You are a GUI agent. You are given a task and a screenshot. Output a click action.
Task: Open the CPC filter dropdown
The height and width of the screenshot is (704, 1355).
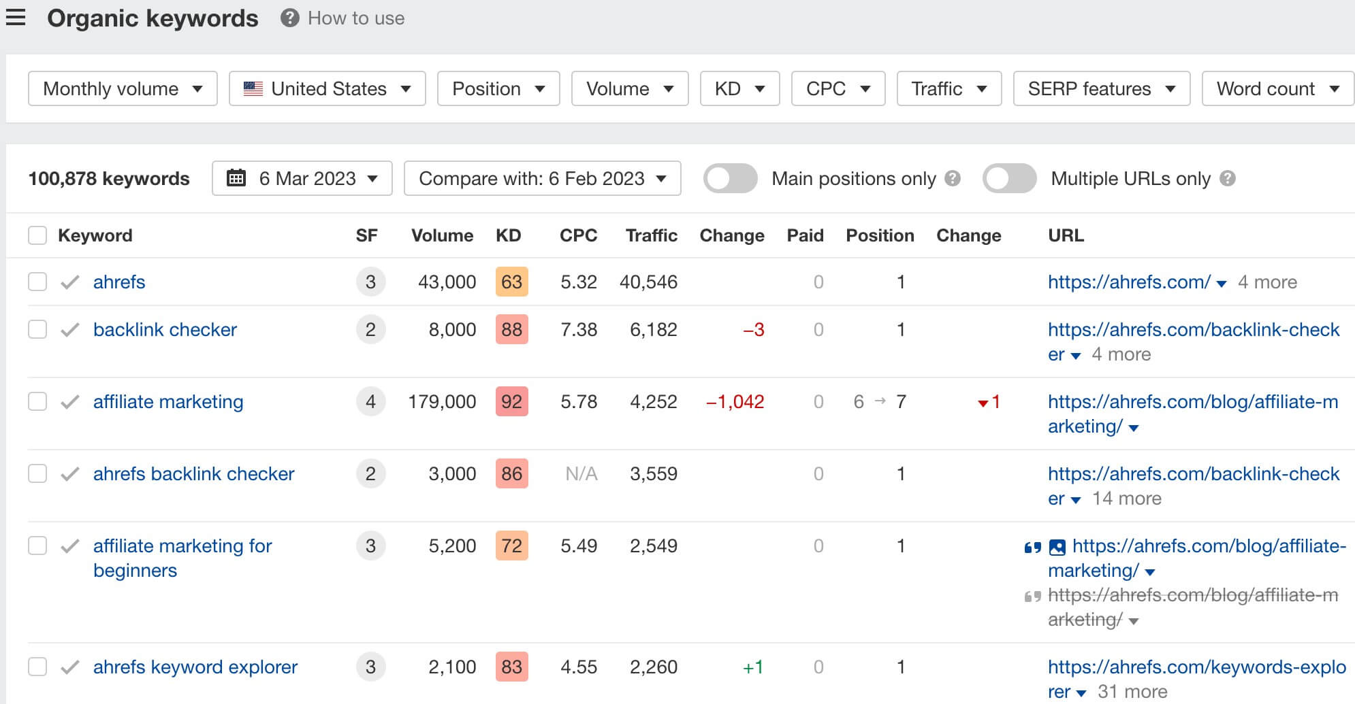[x=838, y=88]
